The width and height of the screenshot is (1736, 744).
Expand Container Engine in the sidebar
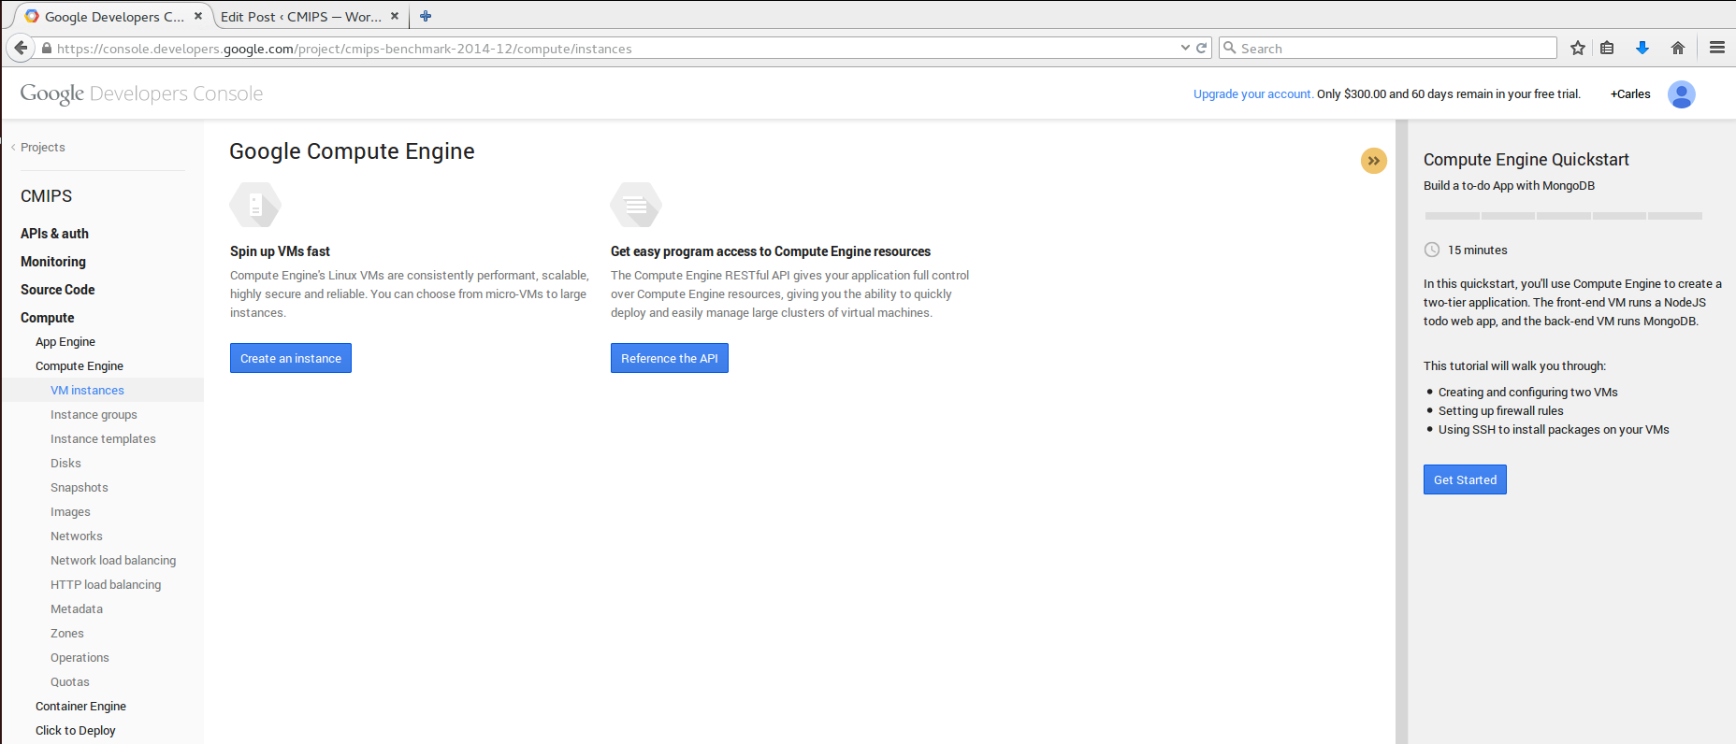click(80, 707)
